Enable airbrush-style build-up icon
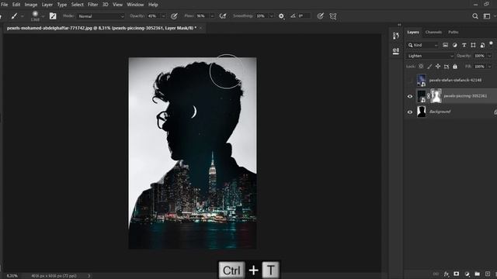Screen dimensions: 497x279 tap(223, 16)
